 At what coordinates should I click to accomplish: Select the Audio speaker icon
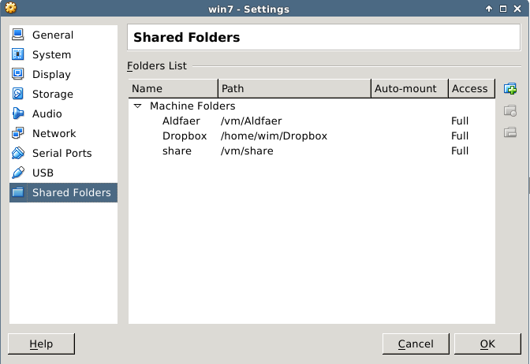point(18,113)
